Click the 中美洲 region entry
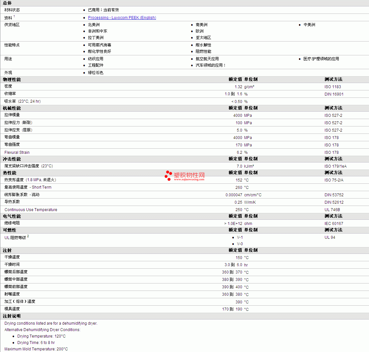The height and width of the screenshot is (352, 369). (309, 25)
